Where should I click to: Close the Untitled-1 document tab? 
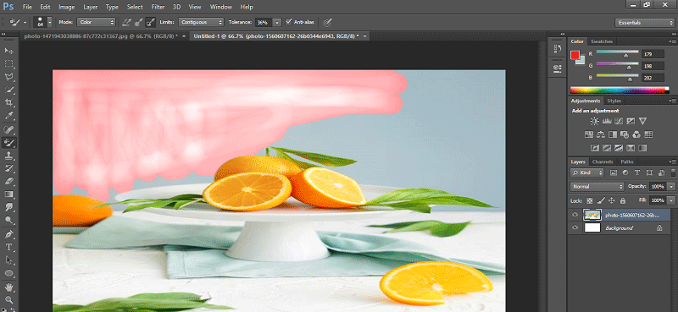(365, 36)
